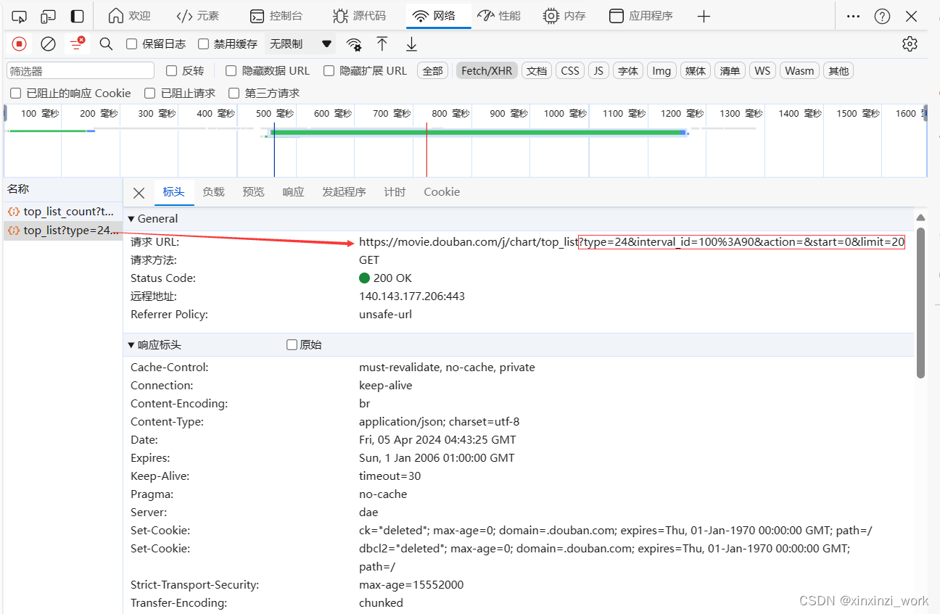Activate the inspect element picker icon
Screen dimensions: 940x614
tap(20, 16)
